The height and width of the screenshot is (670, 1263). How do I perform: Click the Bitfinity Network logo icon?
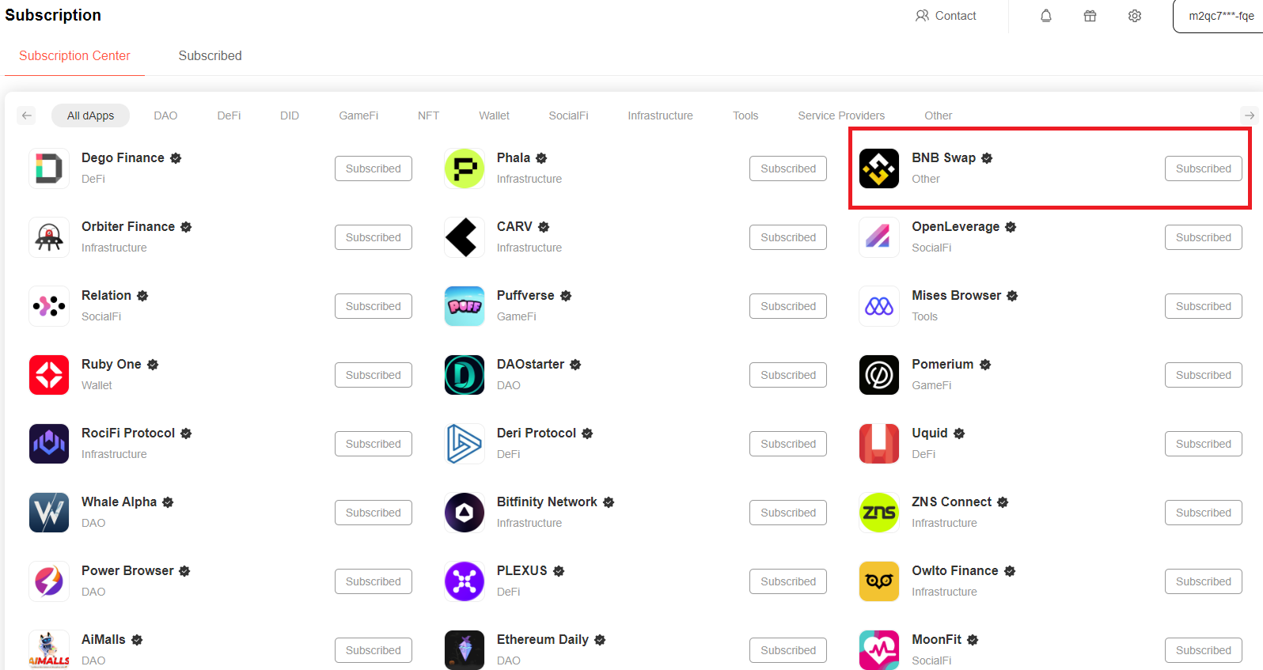click(465, 513)
